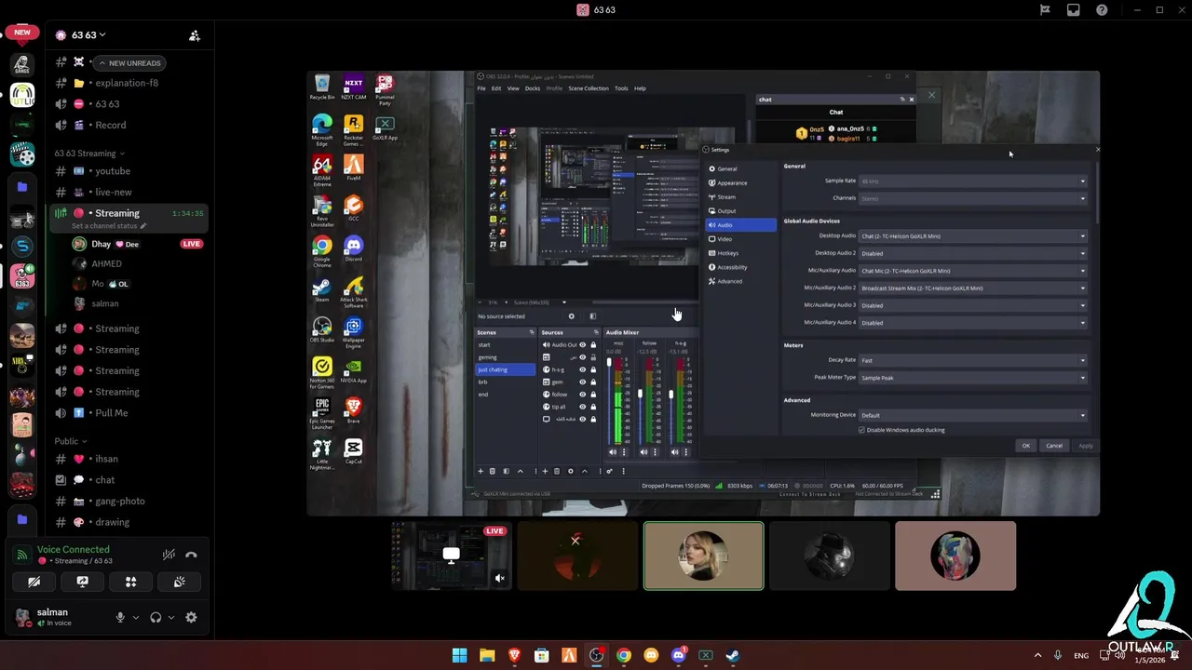Open Steam from the taskbar

click(733, 655)
